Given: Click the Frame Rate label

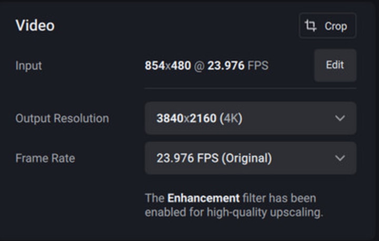Looking at the screenshot, I should (x=45, y=158).
